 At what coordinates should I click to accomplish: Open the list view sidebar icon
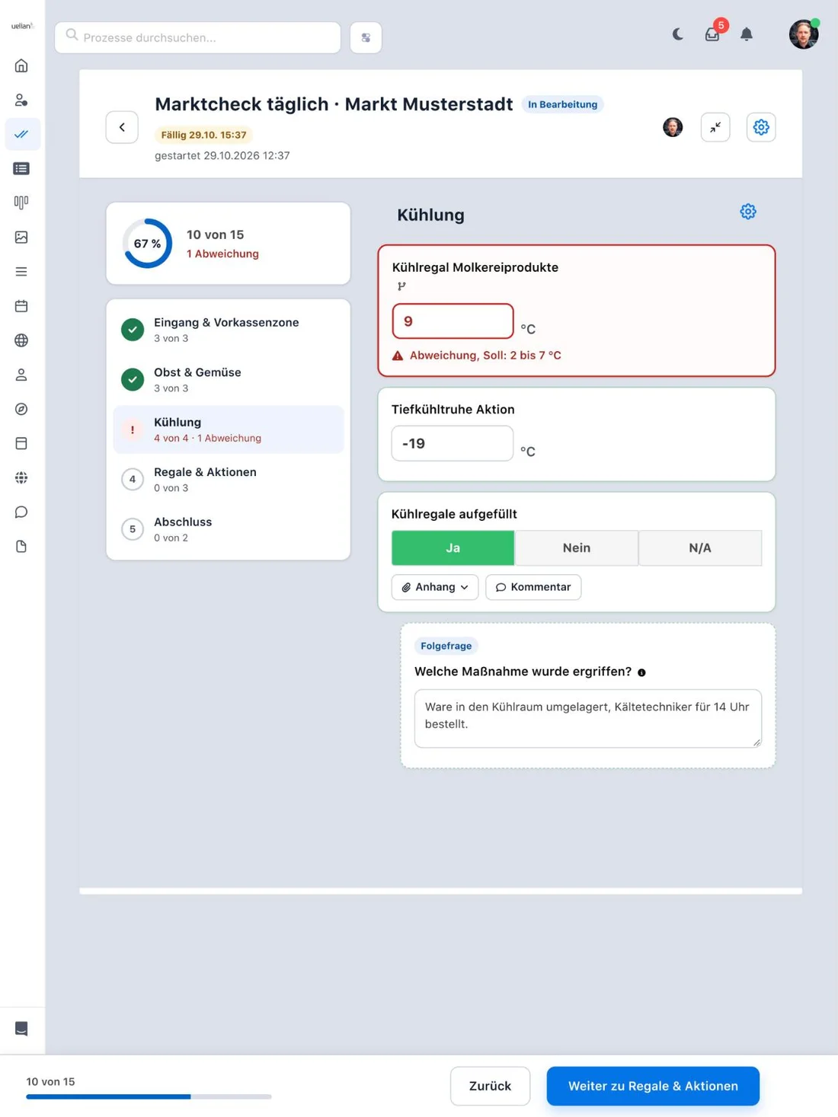pos(21,168)
